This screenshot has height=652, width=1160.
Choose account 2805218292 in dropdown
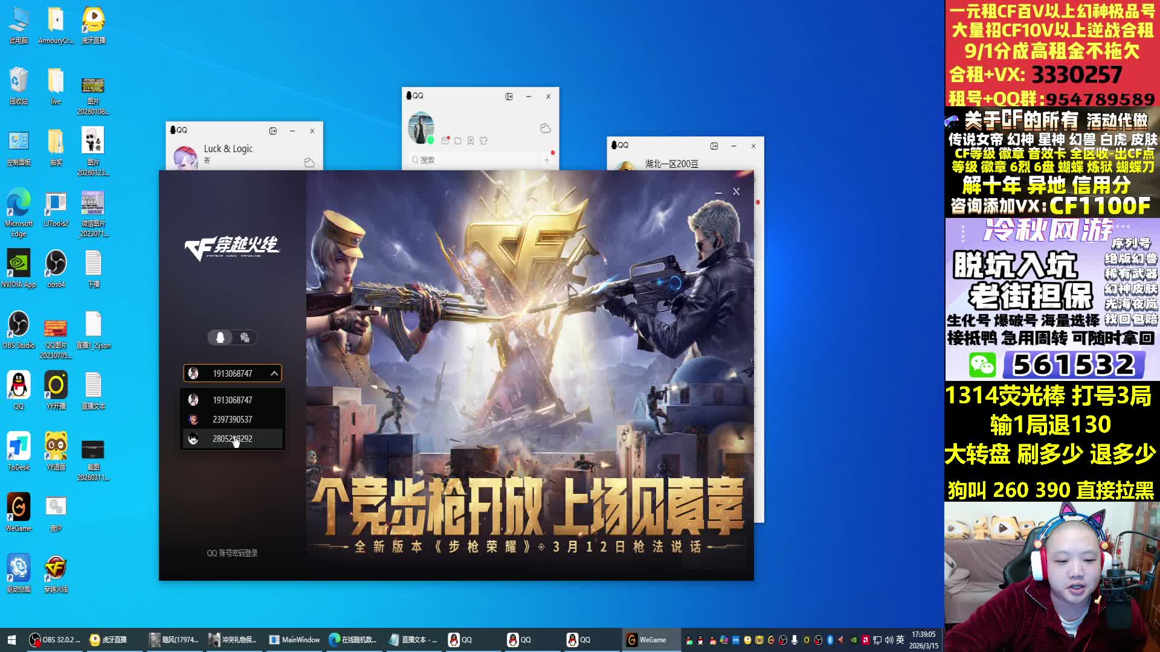[x=233, y=439]
